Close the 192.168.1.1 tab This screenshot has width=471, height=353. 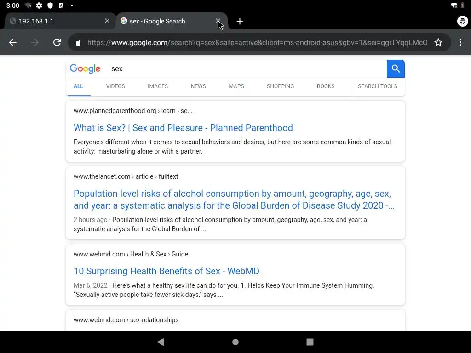(x=107, y=21)
